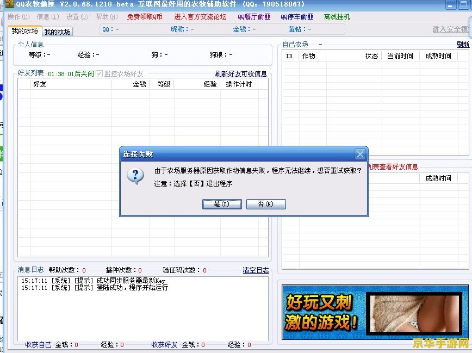472x353 pixels.
Task: Click the 是(Y) button in dialog
Action: [x=222, y=204]
